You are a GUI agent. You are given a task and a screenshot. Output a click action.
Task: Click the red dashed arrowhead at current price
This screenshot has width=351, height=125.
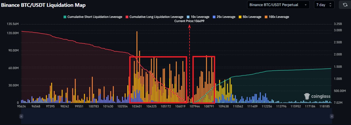[x=189, y=26]
